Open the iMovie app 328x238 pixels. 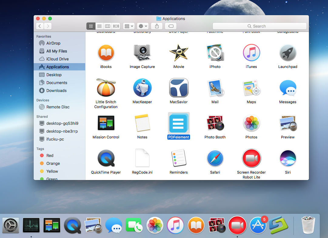(179, 53)
